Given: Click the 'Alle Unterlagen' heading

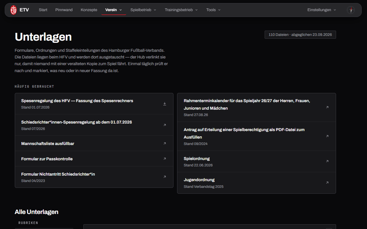Looking at the screenshot, I should click(x=37, y=212).
